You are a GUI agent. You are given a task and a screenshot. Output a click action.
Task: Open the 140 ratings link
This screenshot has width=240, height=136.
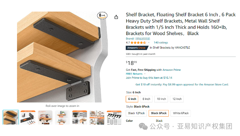[x=161, y=43]
